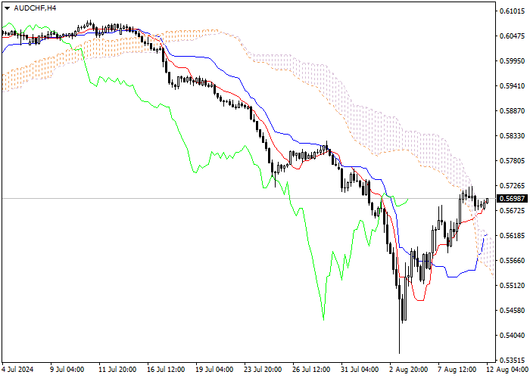
Task: Click the 0.53515 price axis label
Action: point(512,359)
